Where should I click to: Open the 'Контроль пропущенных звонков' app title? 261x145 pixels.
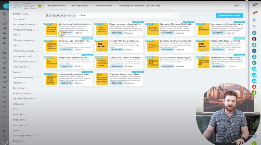[176, 41]
